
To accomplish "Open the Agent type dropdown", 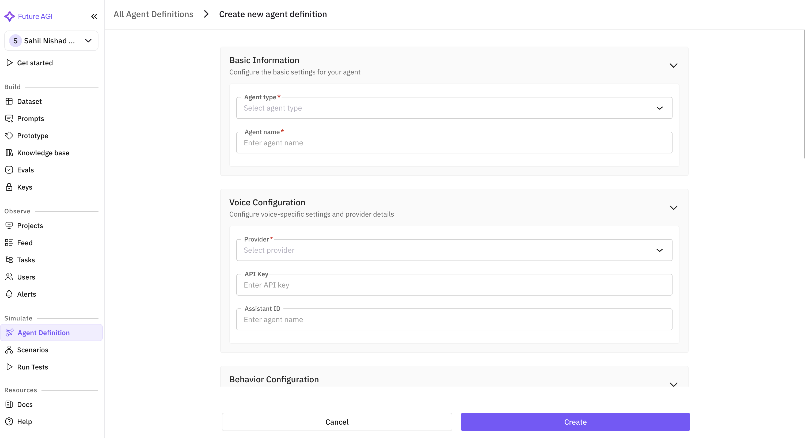I will click(454, 108).
